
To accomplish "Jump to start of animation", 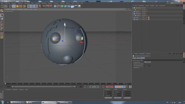I will (x=85, y=87).
